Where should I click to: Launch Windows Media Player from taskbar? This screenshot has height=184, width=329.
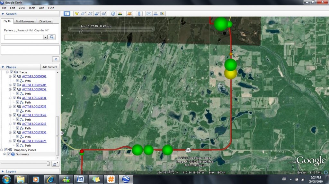pos(36,180)
